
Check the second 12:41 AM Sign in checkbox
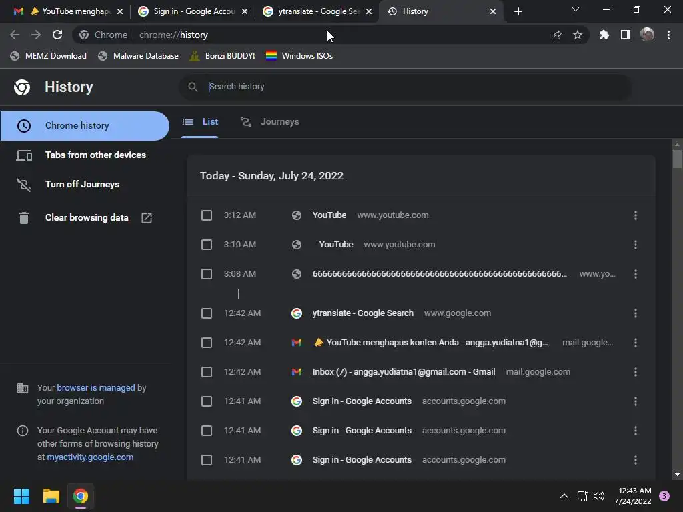tap(207, 431)
